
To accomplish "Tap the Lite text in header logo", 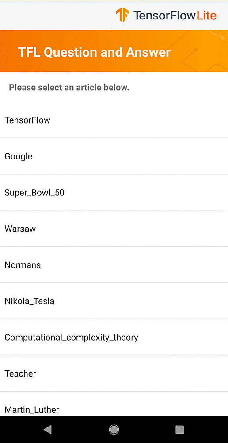I will click(207, 15).
